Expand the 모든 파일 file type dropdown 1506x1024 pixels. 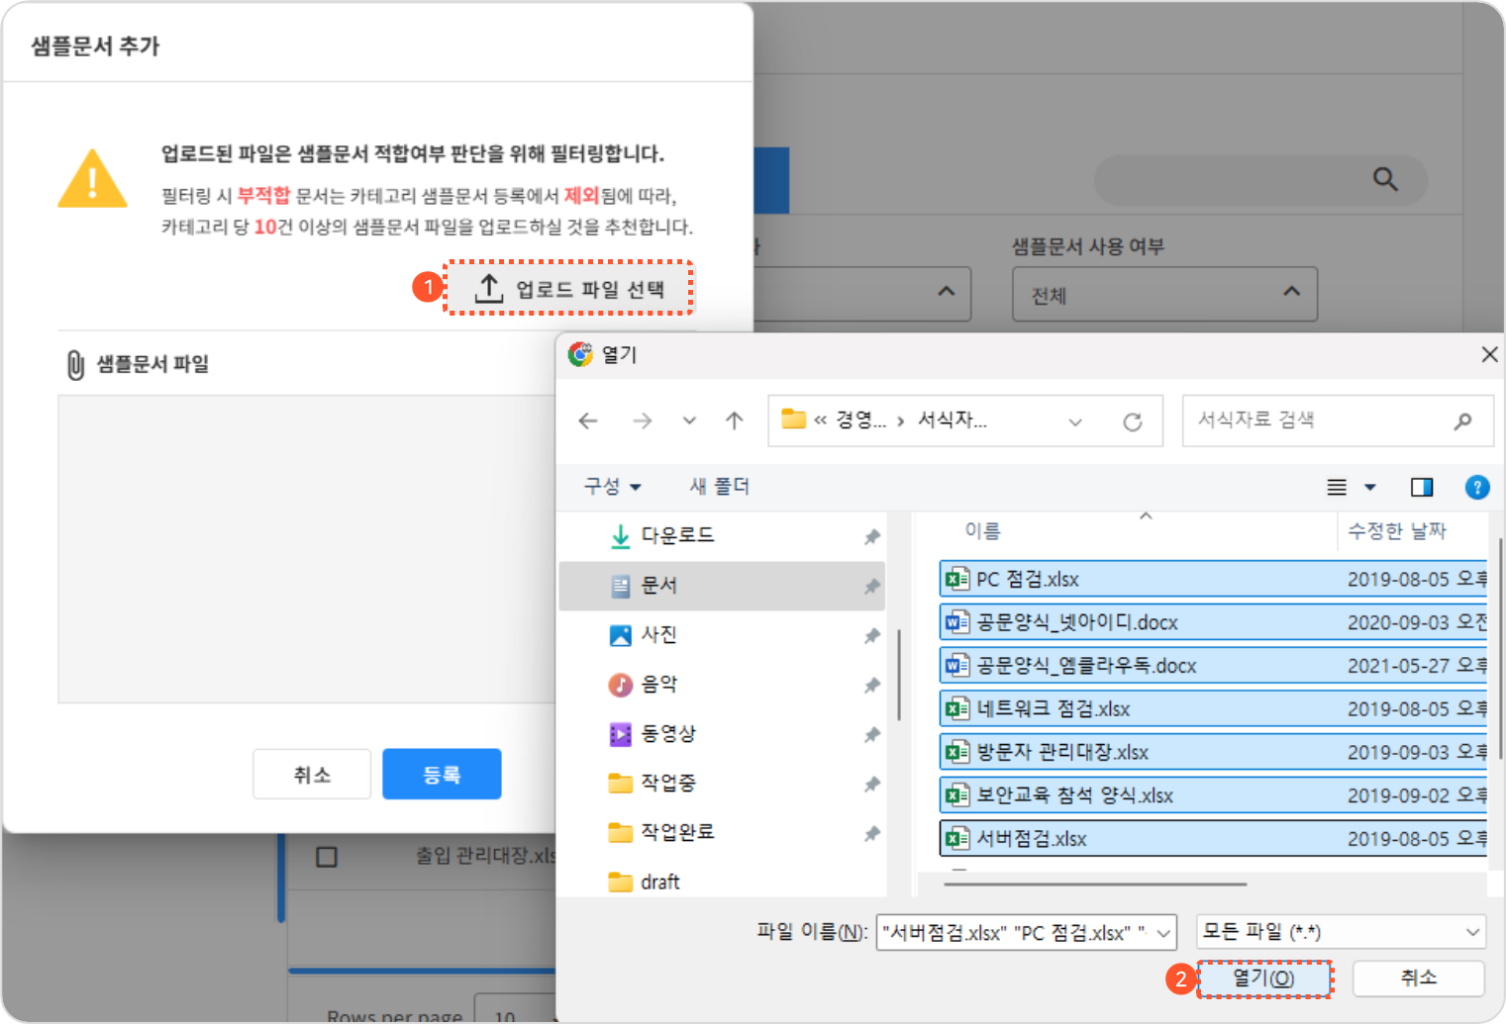1341,932
